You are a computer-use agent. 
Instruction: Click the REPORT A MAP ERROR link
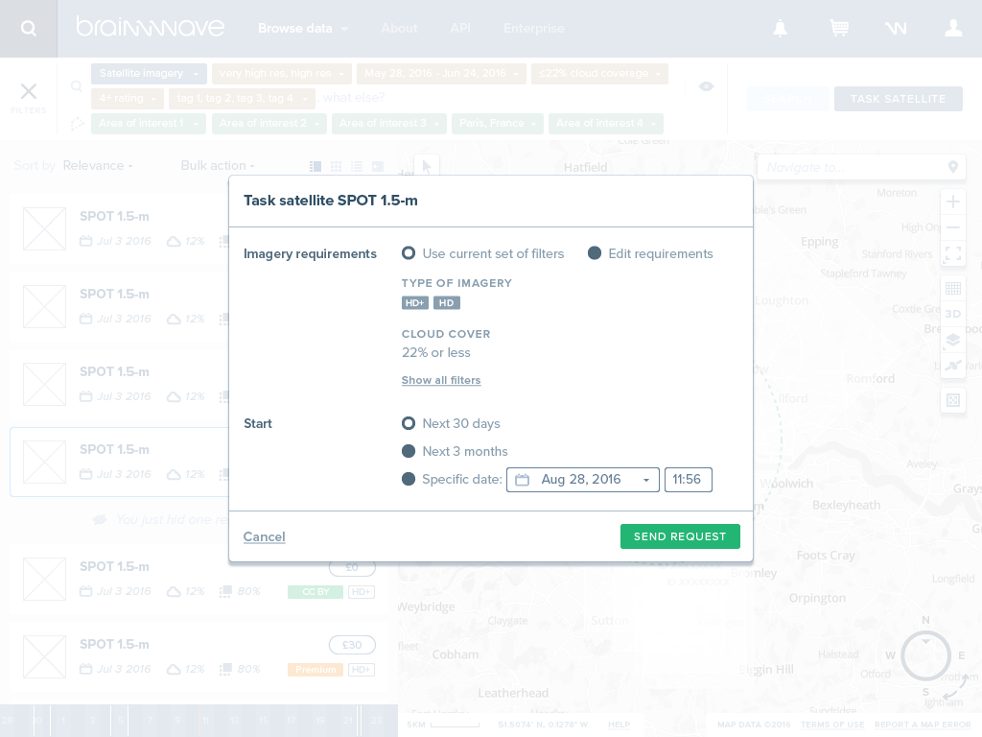(x=923, y=725)
